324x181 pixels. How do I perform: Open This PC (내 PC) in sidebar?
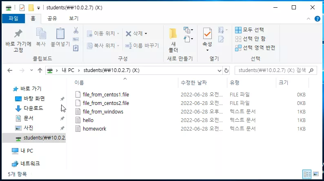(x=27, y=151)
